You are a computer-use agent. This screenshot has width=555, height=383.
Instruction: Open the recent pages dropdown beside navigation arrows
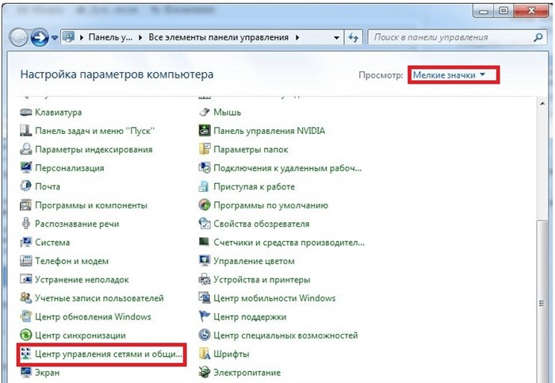[55, 37]
